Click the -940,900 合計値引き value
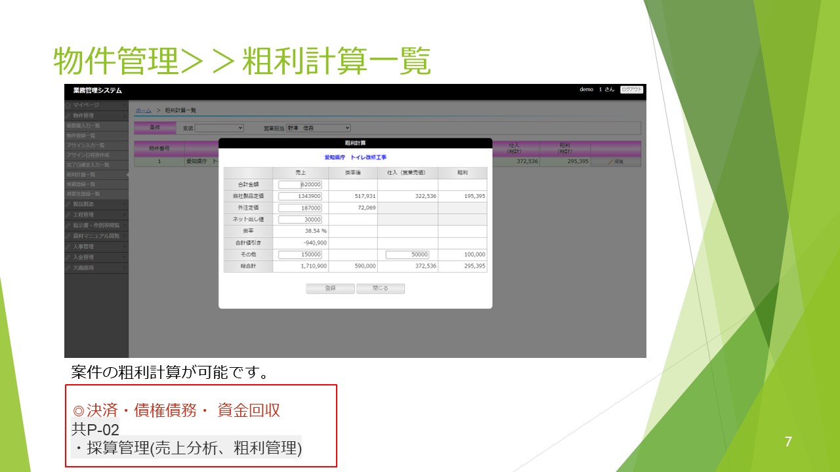Image resolution: width=840 pixels, height=472 pixels. tap(315, 243)
